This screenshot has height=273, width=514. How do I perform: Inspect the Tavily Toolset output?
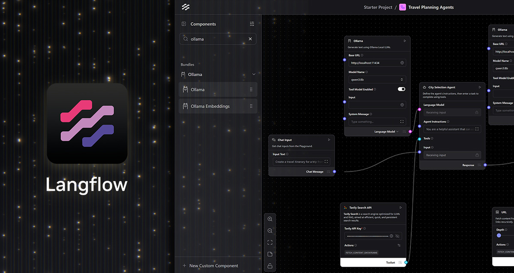pyautogui.click(x=400, y=262)
